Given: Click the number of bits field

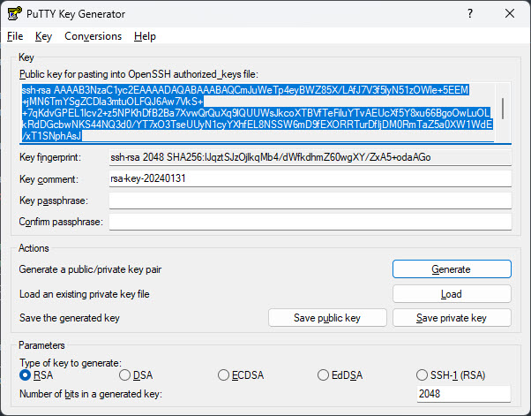Looking at the screenshot, I should [x=464, y=394].
